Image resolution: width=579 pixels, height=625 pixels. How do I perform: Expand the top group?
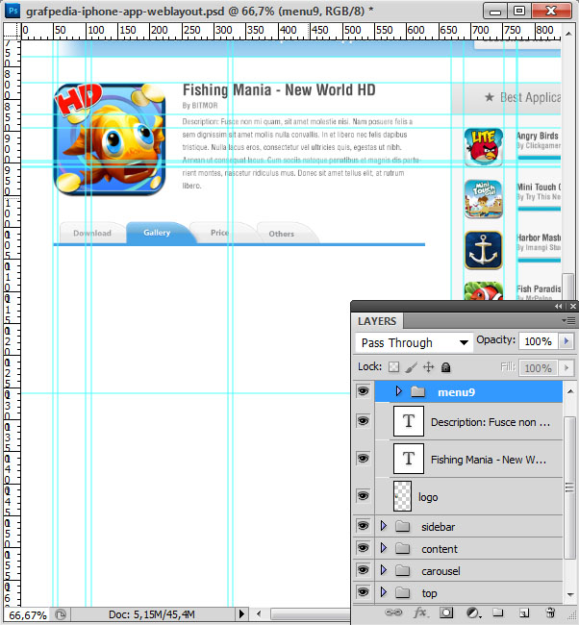click(x=384, y=592)
